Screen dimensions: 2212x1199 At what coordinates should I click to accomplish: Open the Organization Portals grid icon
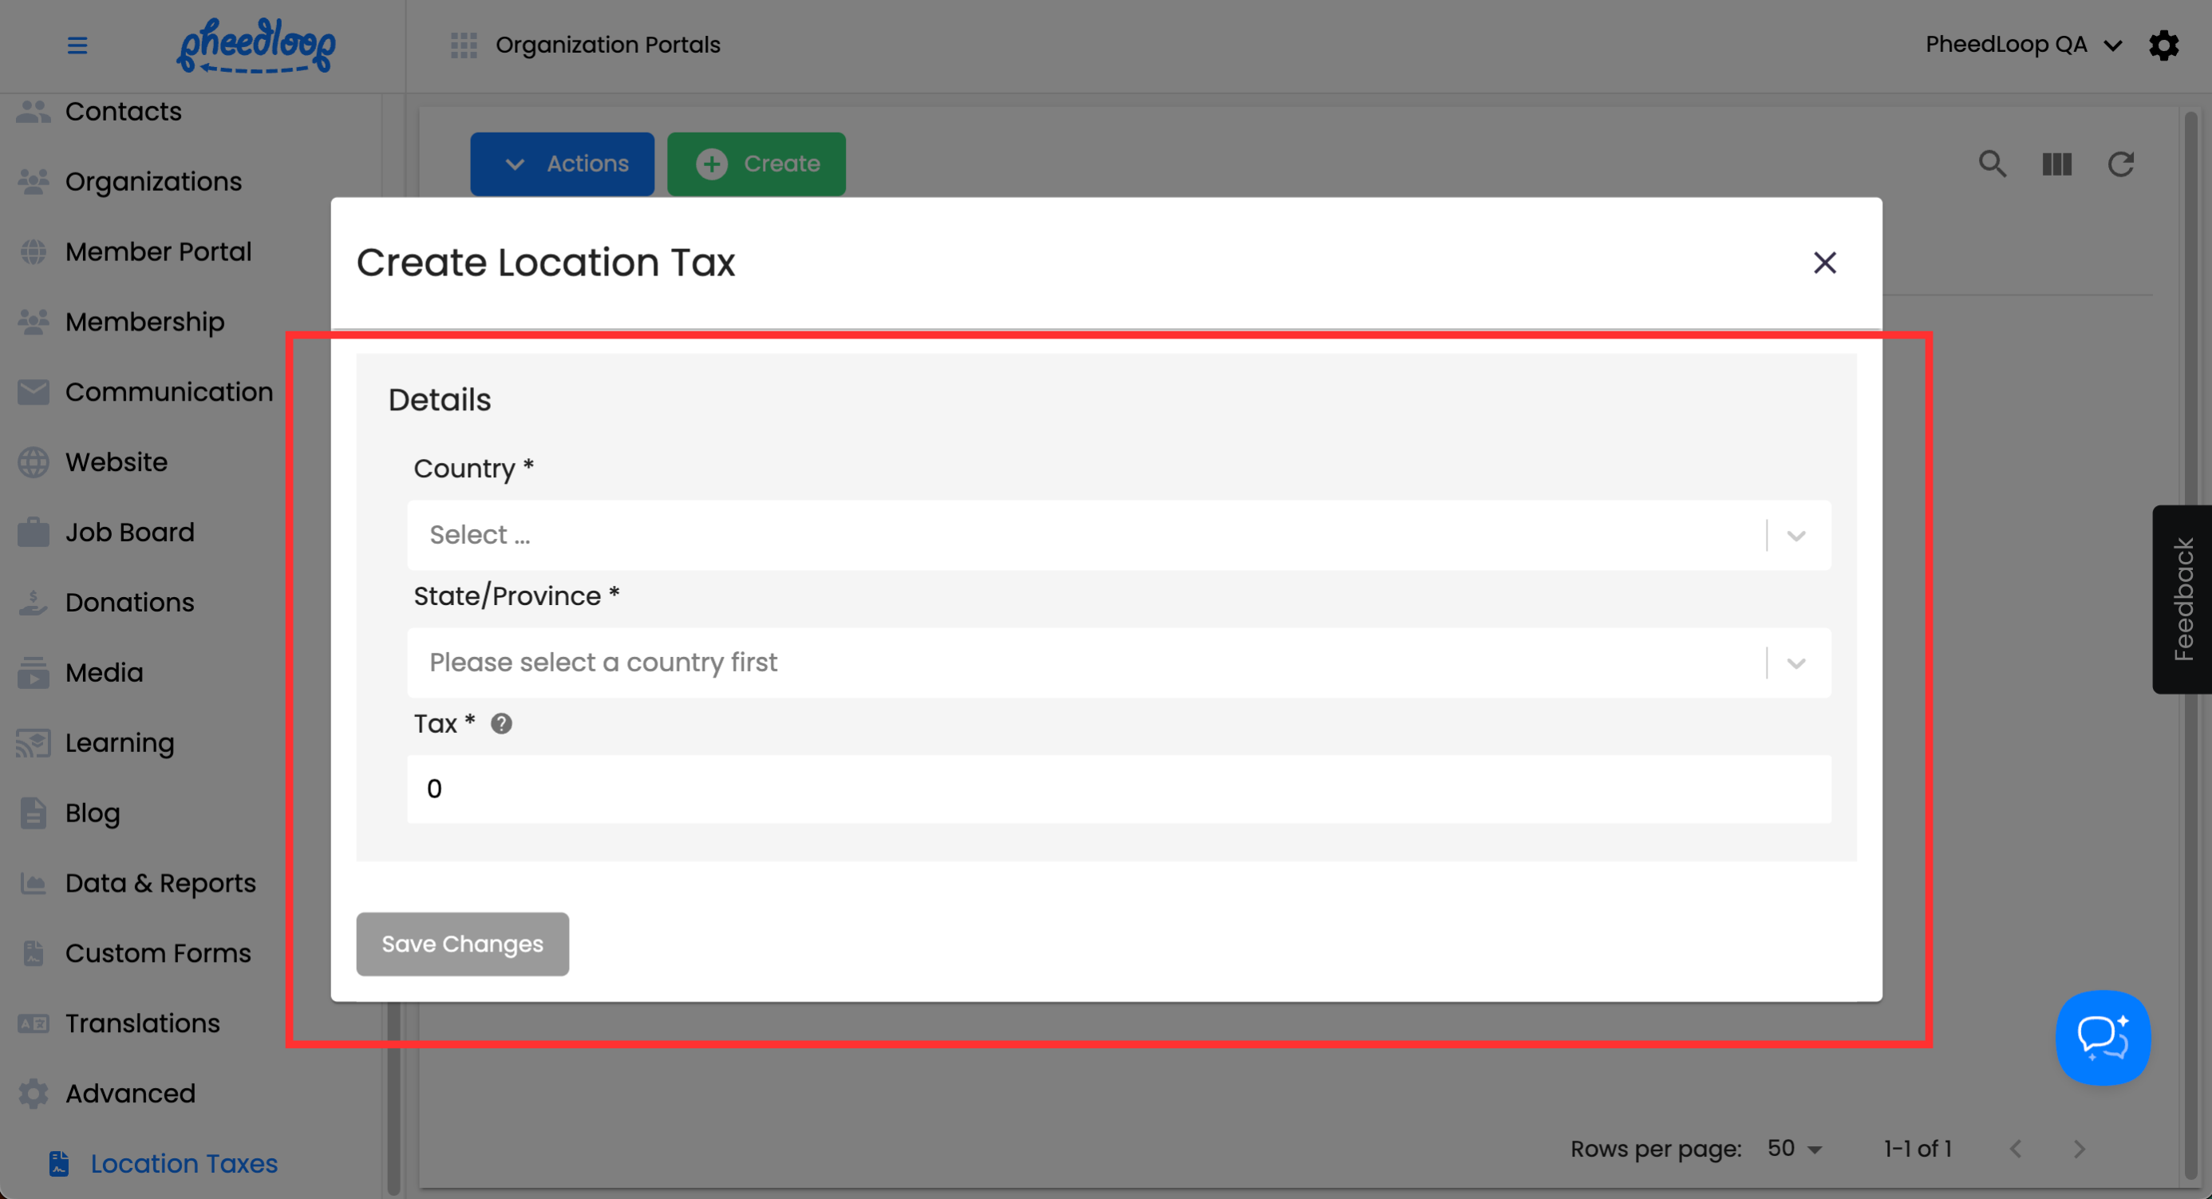pos(464,45)
